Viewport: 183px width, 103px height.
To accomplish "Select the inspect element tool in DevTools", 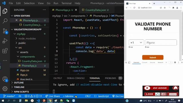I will pyautogui.click(x=126, y=62).
